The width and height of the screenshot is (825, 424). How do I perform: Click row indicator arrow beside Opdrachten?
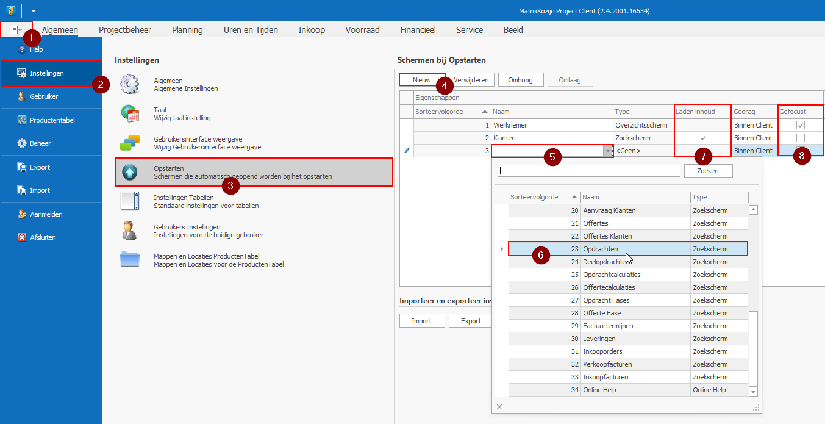point(502,249)
